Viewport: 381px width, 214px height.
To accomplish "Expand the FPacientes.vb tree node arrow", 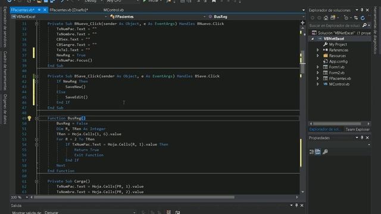I will pos(317,78).
